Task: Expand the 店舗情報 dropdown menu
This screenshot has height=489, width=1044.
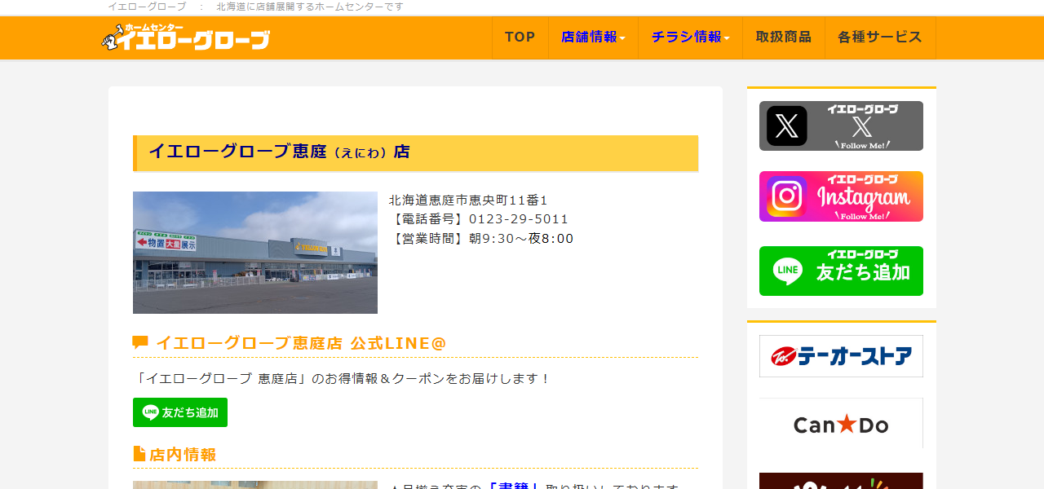Action: coord(593,37)
